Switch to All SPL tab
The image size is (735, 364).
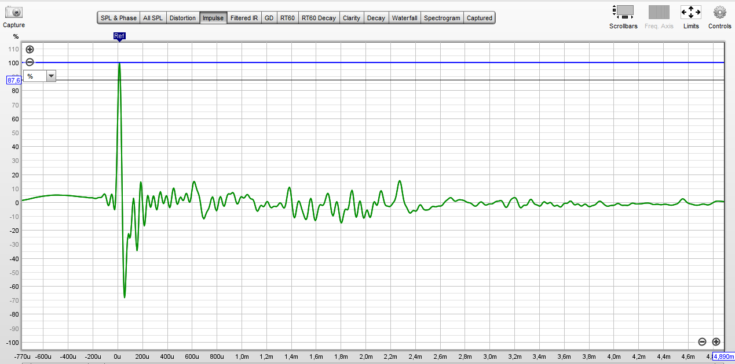[x=153, y=18]
